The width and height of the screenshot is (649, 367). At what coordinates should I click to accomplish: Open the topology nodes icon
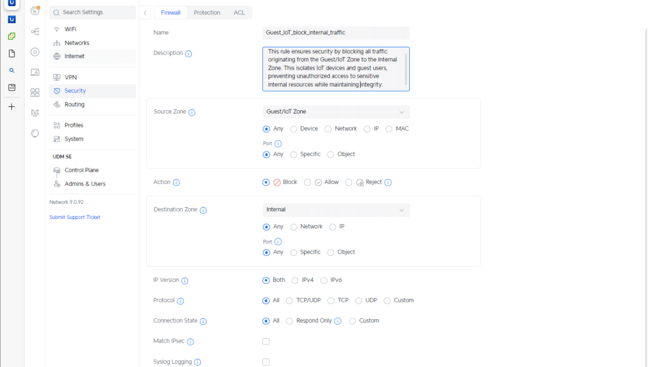click(35, 32)
